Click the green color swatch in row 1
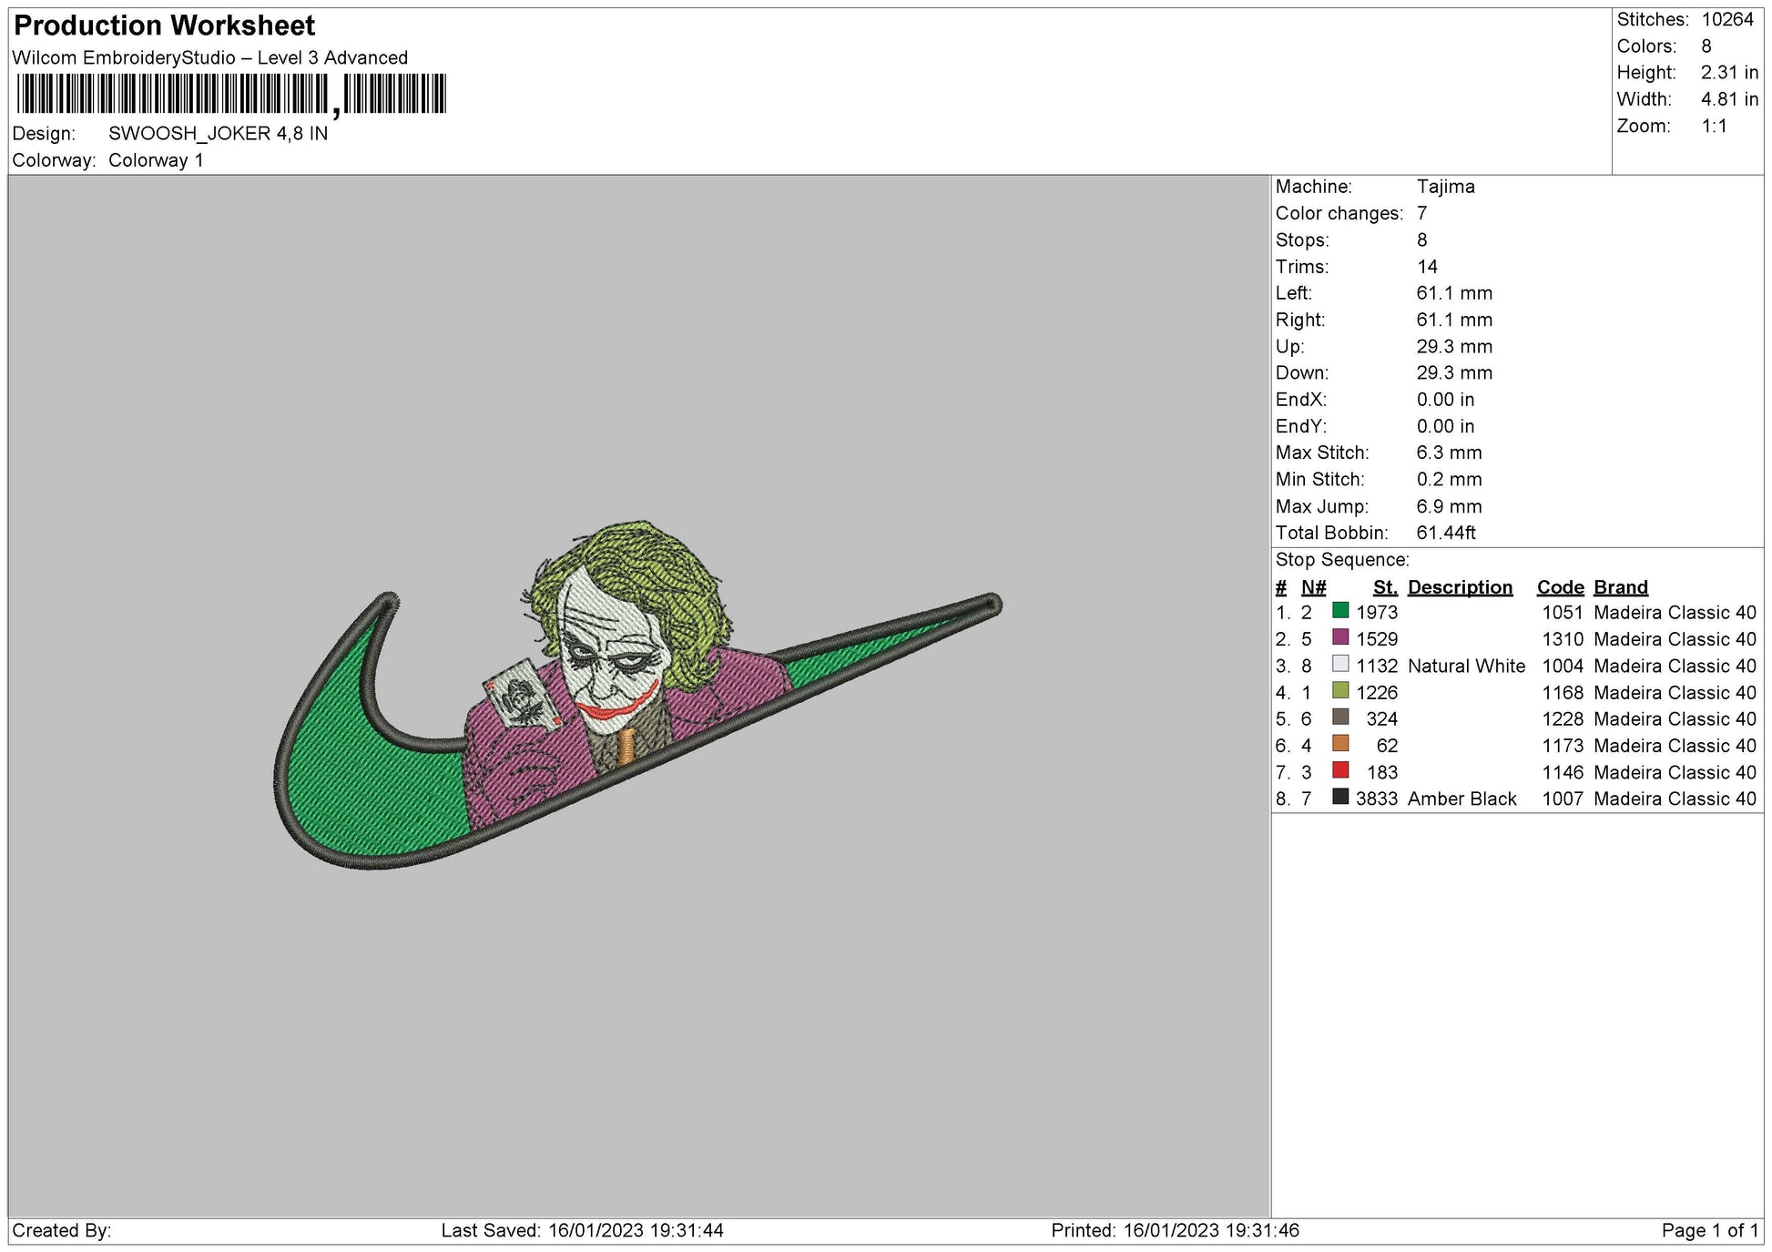 (x=1339, y=611)
